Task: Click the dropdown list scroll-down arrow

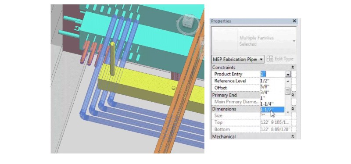Action: (x=288, y=112)
